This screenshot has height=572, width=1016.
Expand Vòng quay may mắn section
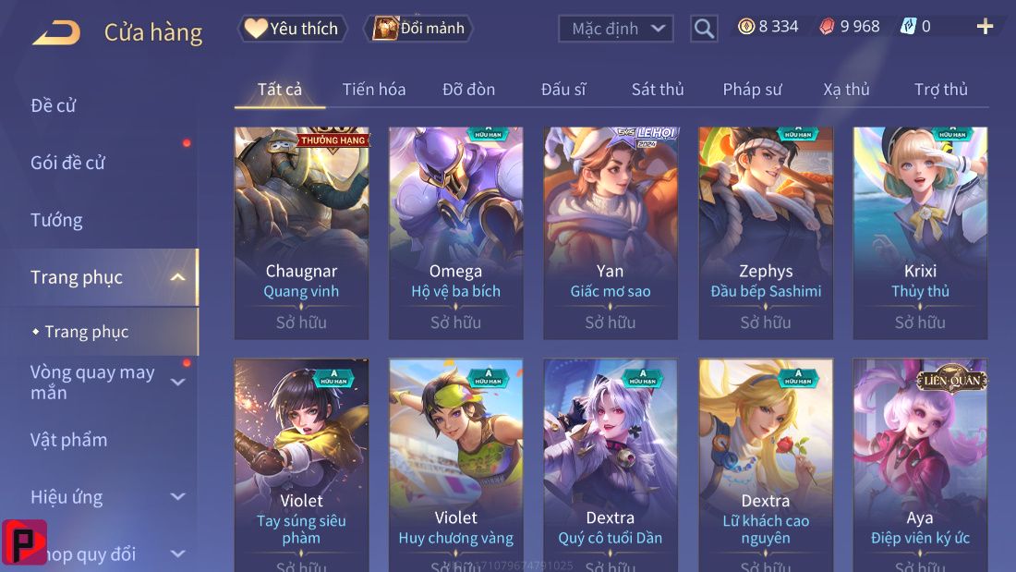177,382
